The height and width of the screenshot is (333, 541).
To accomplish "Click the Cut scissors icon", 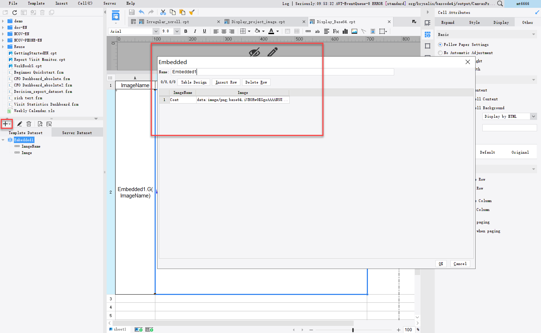I will 163,12.
